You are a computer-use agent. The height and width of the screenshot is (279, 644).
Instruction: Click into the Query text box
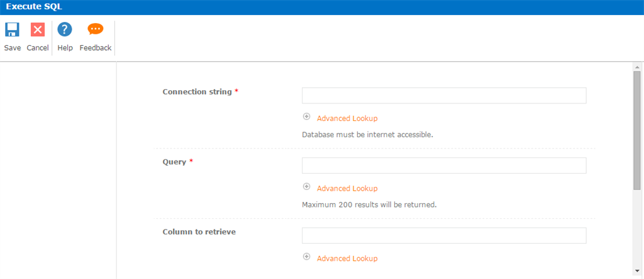click(x=444, y=166)
